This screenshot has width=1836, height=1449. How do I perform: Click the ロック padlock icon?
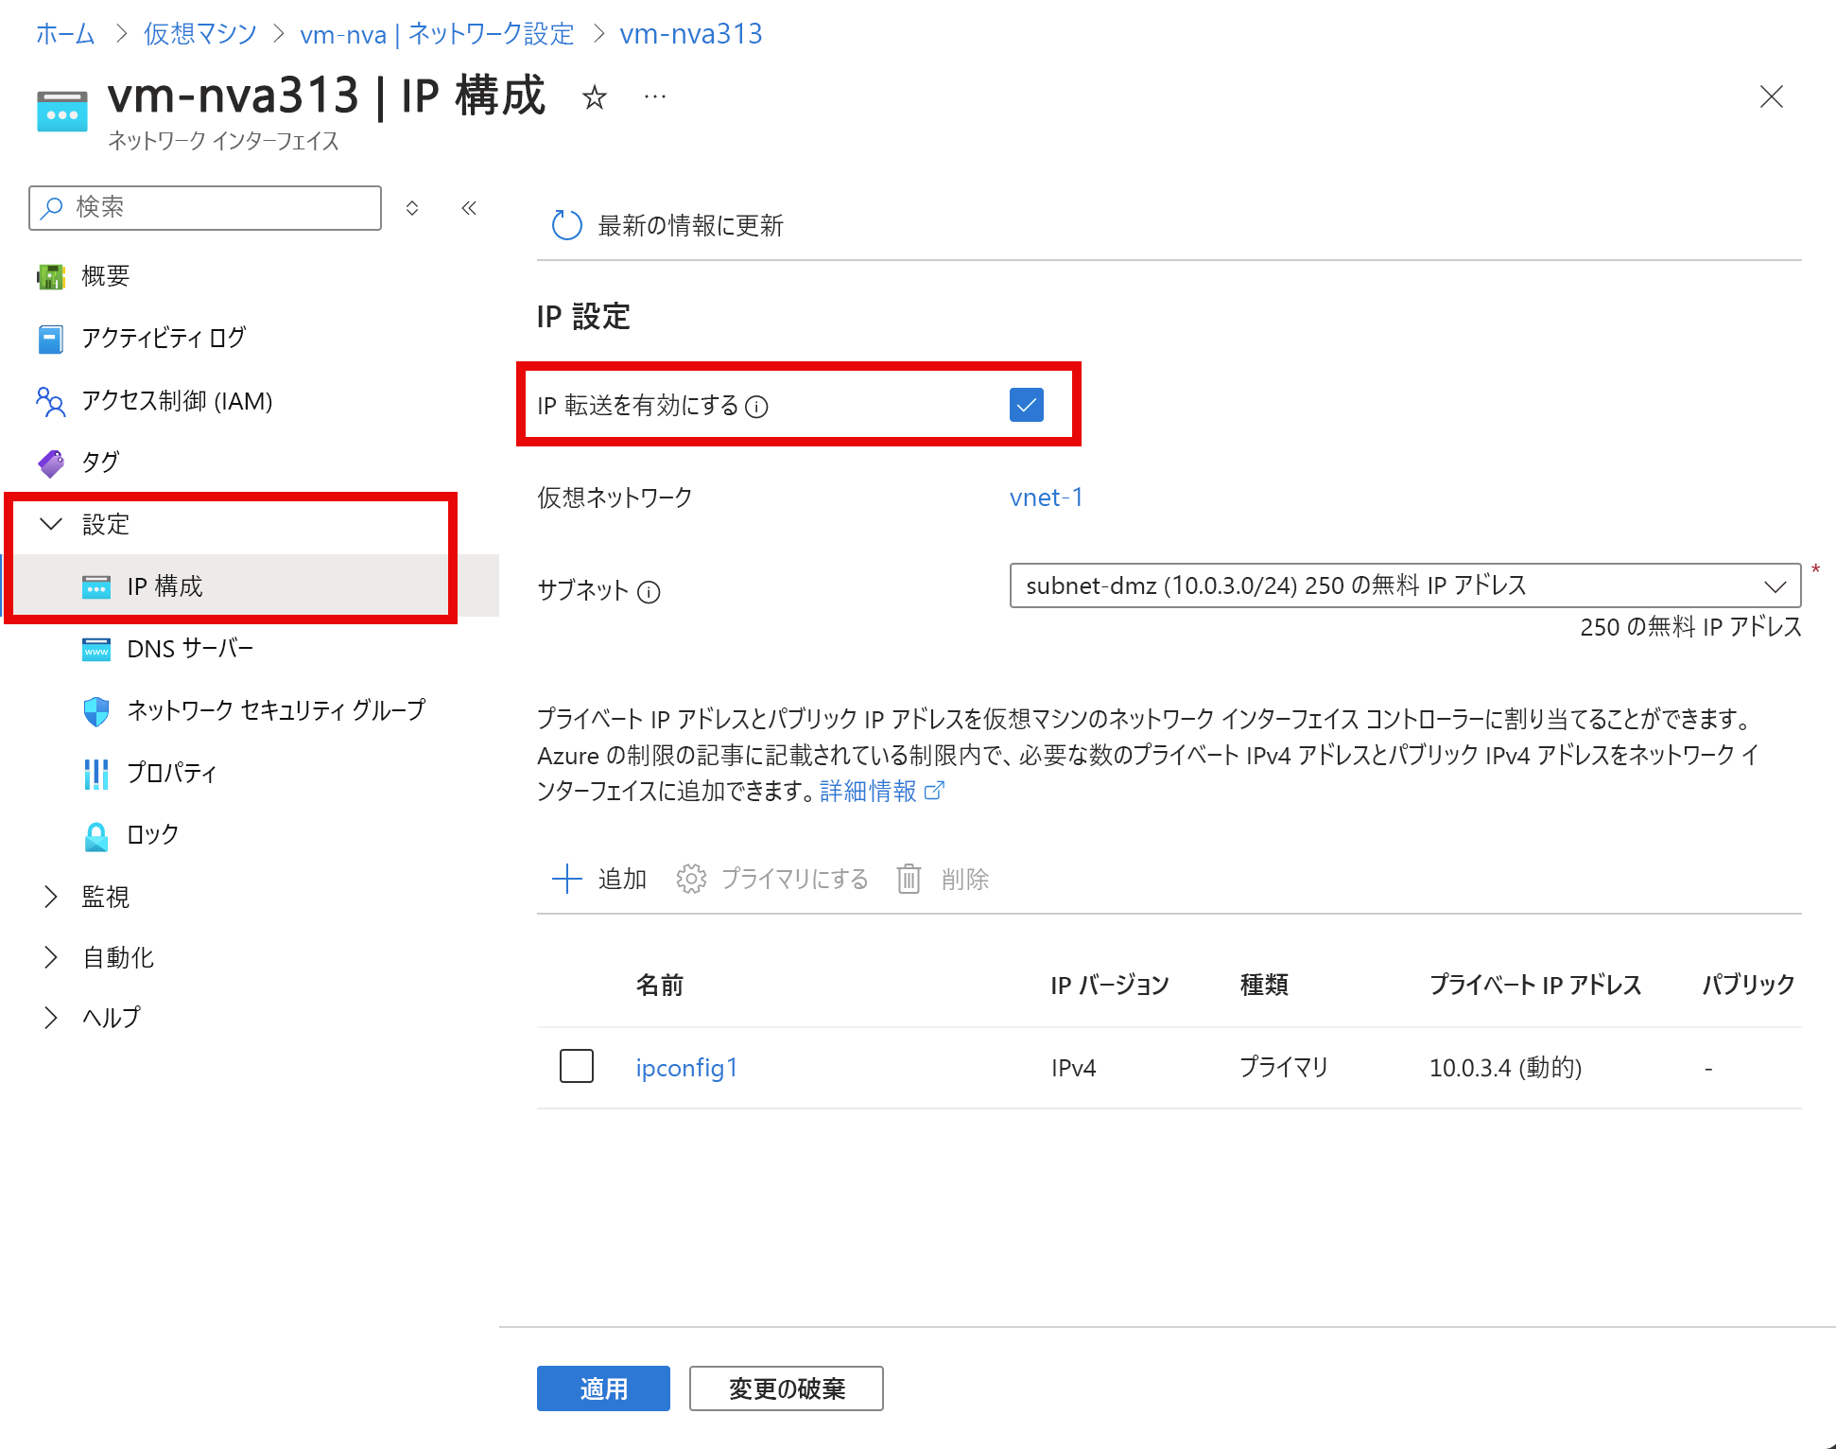[96, 835]
